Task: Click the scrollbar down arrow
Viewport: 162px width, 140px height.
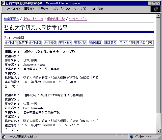Action: tap(158, 131)
